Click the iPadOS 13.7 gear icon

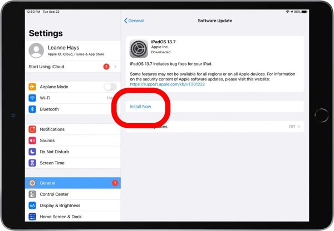click(139, 49)
